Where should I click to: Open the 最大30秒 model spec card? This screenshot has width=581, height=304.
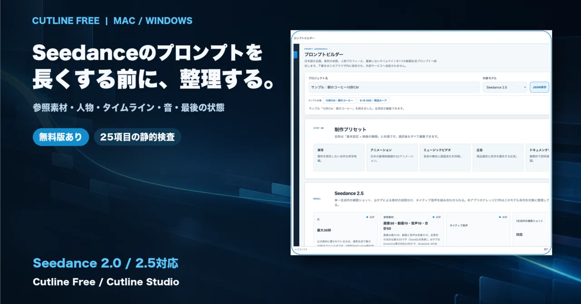[346, 230]
